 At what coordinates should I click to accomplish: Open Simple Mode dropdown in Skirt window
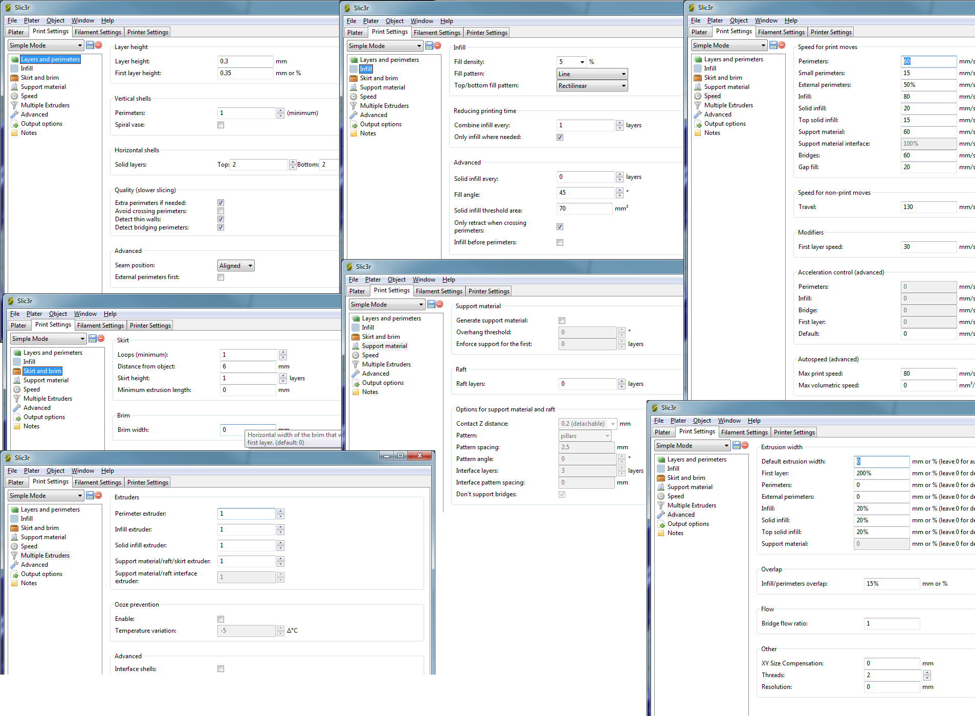[x=48, y=339]
